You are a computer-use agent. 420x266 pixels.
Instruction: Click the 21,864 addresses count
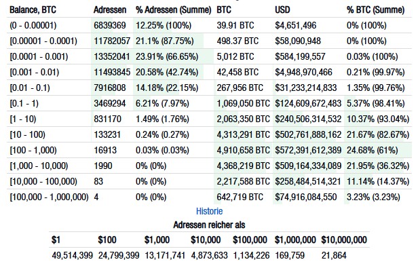pos(334,255)
